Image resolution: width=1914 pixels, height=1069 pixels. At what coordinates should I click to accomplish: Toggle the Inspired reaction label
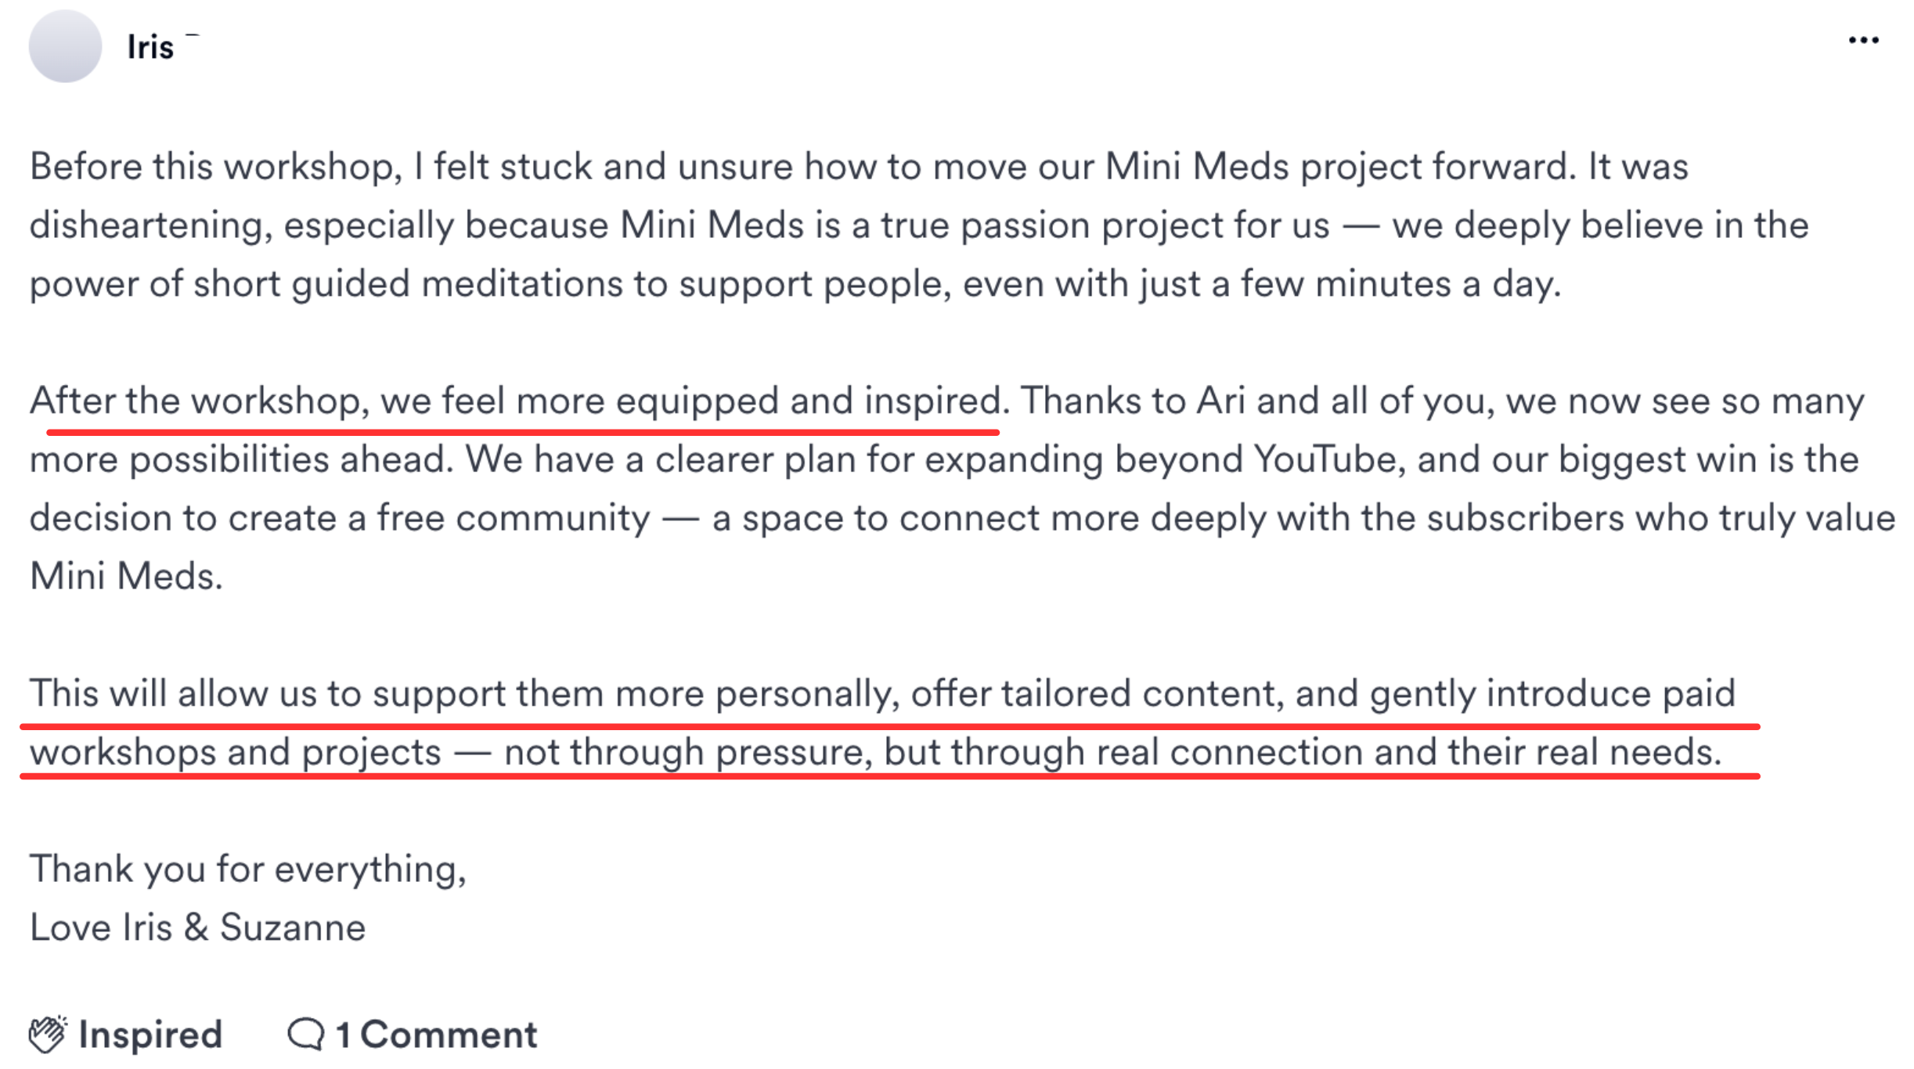coord(150,1035)
